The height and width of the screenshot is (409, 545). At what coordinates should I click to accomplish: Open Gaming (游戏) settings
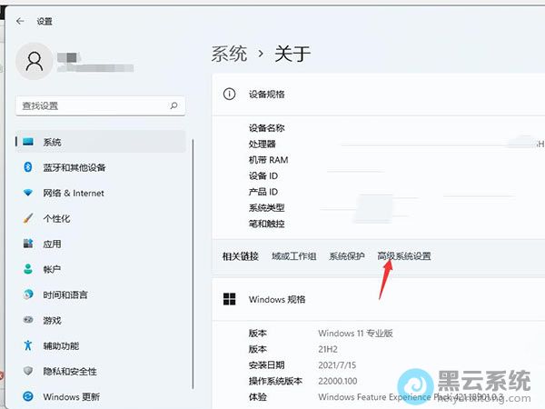[52, 320]
